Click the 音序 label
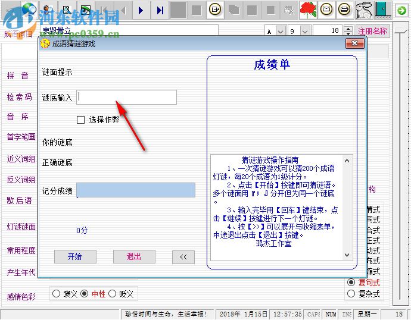The image size is (411, 320). pos(17,117)
